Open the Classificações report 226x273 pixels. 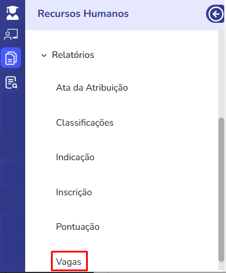(x=85, y=123)
